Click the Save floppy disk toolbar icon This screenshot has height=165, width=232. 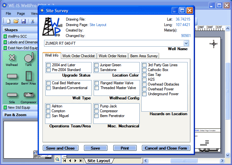[23, 21]
